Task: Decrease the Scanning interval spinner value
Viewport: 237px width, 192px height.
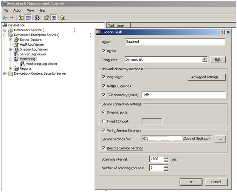Action: 166,161
